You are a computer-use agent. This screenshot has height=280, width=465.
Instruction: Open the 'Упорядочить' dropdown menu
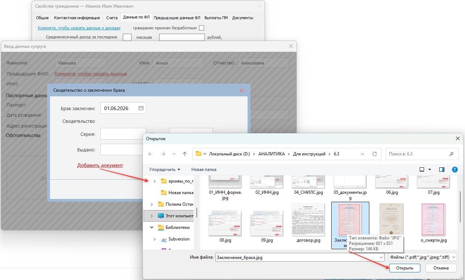pyautogui.click(x=165, y=170)
